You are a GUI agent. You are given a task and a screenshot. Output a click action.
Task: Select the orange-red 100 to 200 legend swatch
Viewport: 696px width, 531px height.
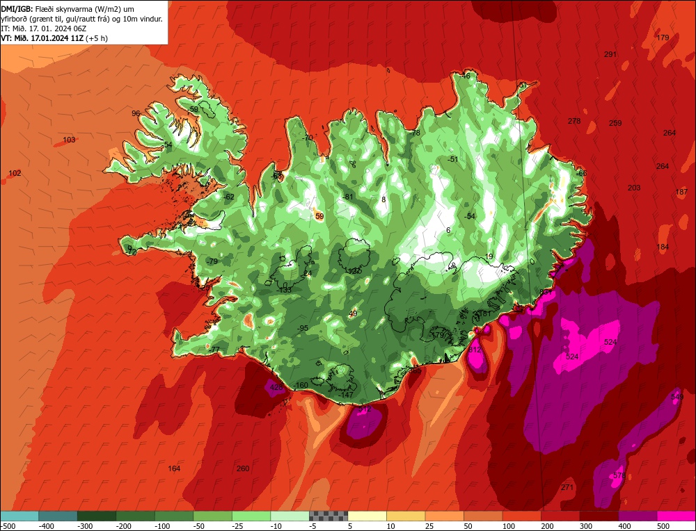coord(522,516)
